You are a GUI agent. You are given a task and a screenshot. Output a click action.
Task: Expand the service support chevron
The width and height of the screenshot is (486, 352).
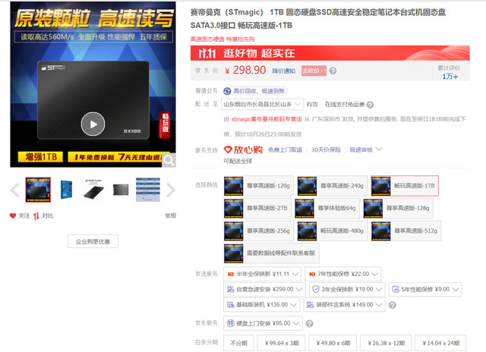379,149
